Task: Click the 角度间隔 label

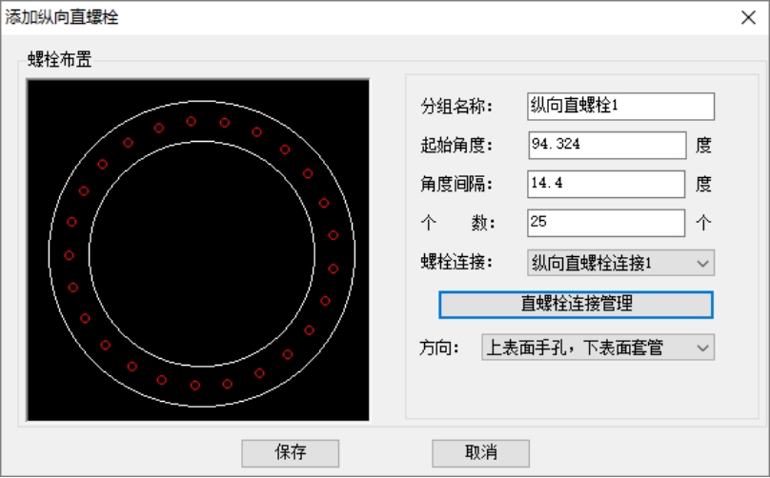Action: click(456, 184)
